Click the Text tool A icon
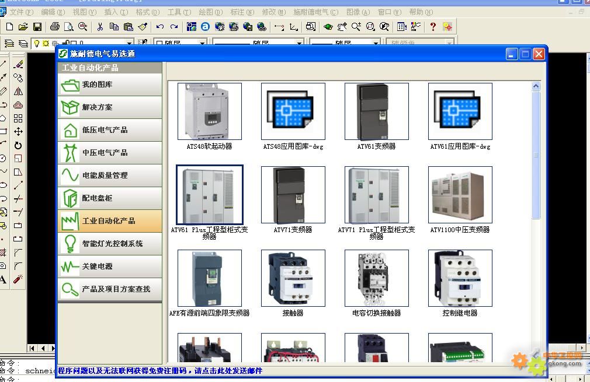 point(4,279)
